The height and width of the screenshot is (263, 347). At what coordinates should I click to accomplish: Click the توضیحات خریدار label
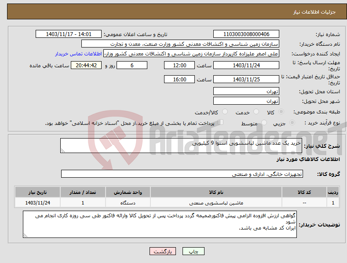[319, 225]
